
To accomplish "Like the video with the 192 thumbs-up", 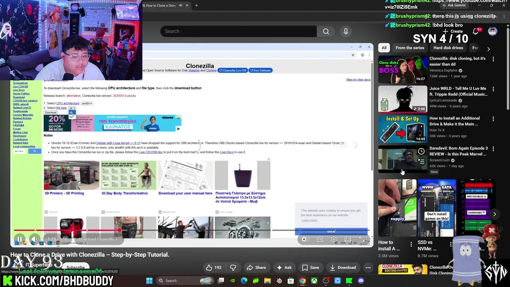I will click(214, 267).
